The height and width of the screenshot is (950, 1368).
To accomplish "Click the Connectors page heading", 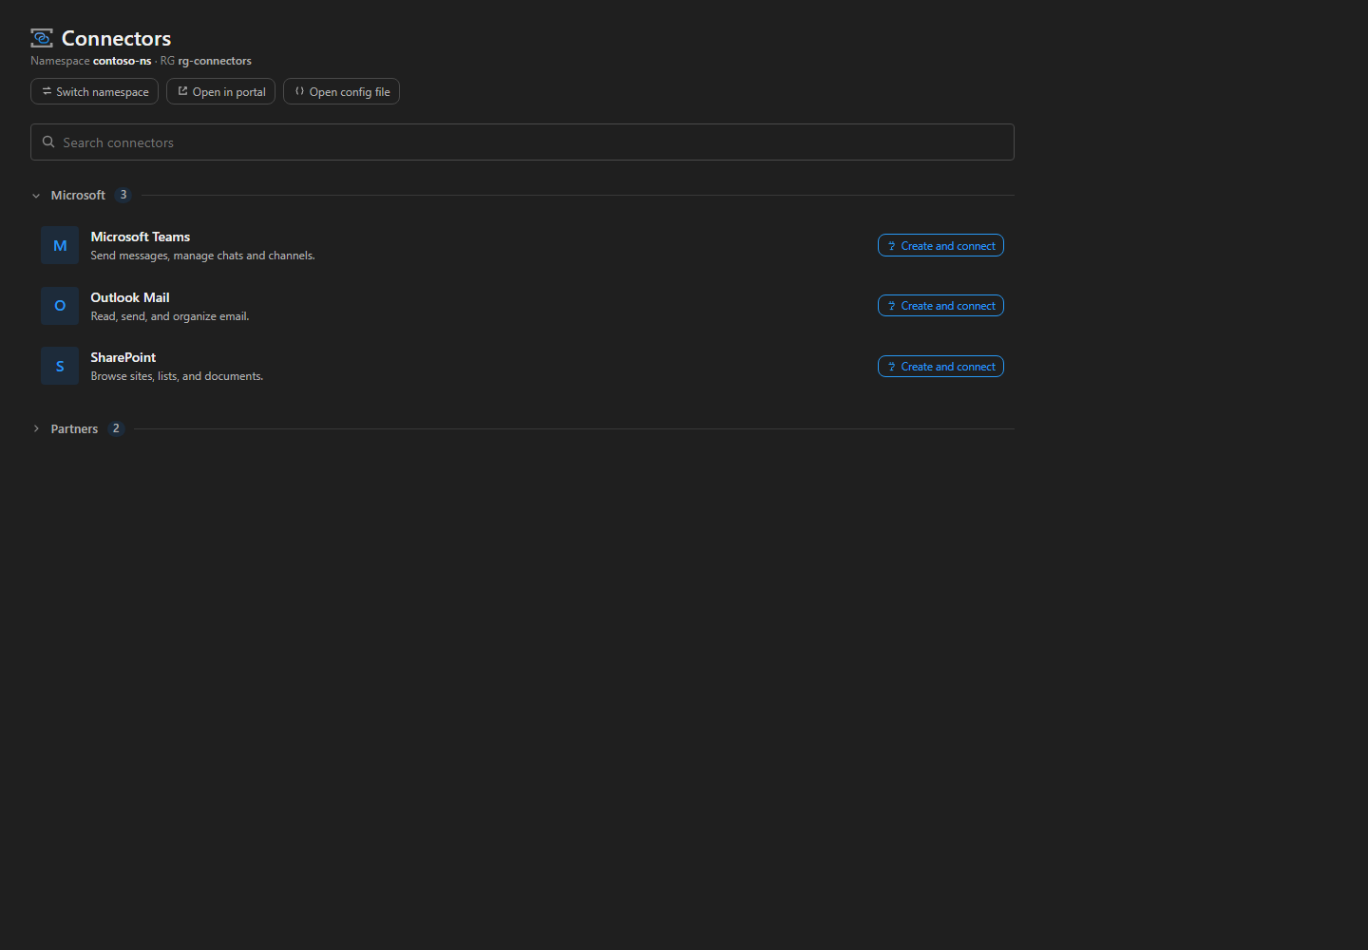I will point(116,38).
